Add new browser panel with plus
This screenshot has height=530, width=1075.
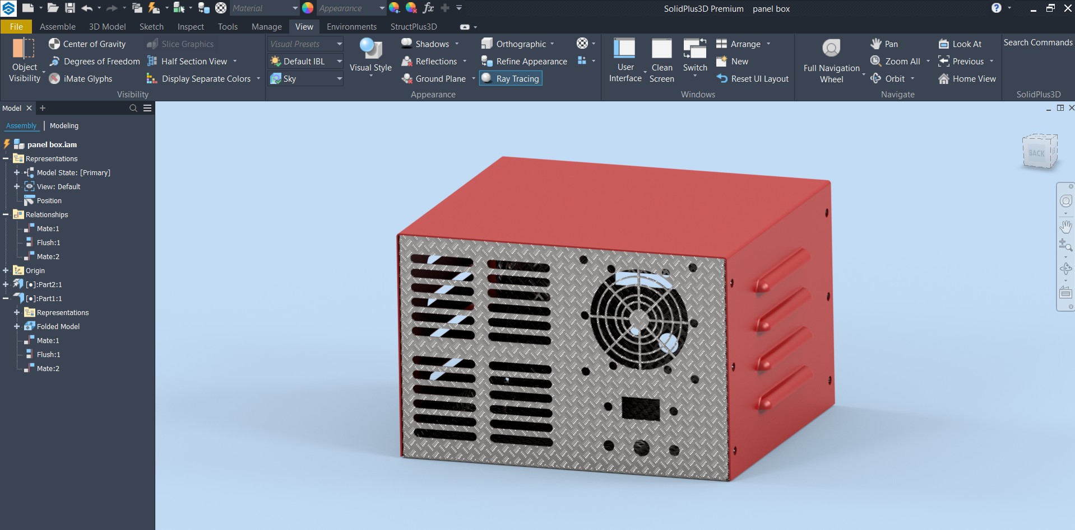pyautogui.click(x=43, y=108)
